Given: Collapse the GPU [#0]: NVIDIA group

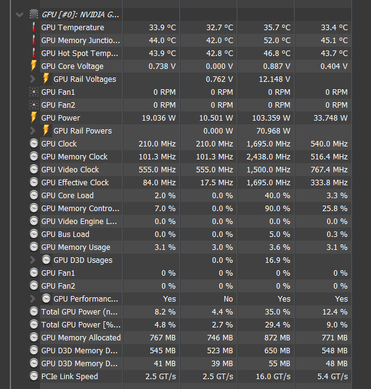Looking at the screenshot, I should [19, 15].
